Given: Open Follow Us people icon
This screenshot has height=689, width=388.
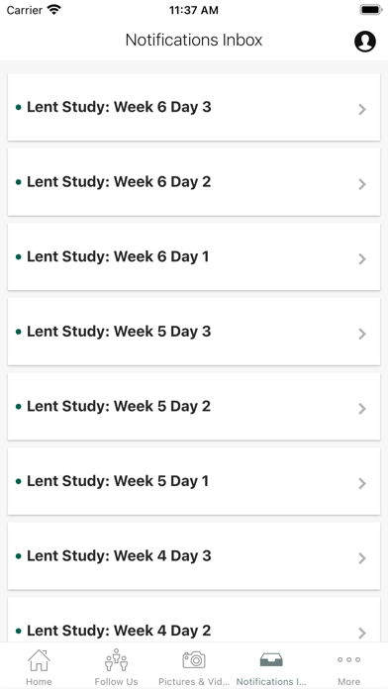Looking at the screenshot, I should pos(116,659).
